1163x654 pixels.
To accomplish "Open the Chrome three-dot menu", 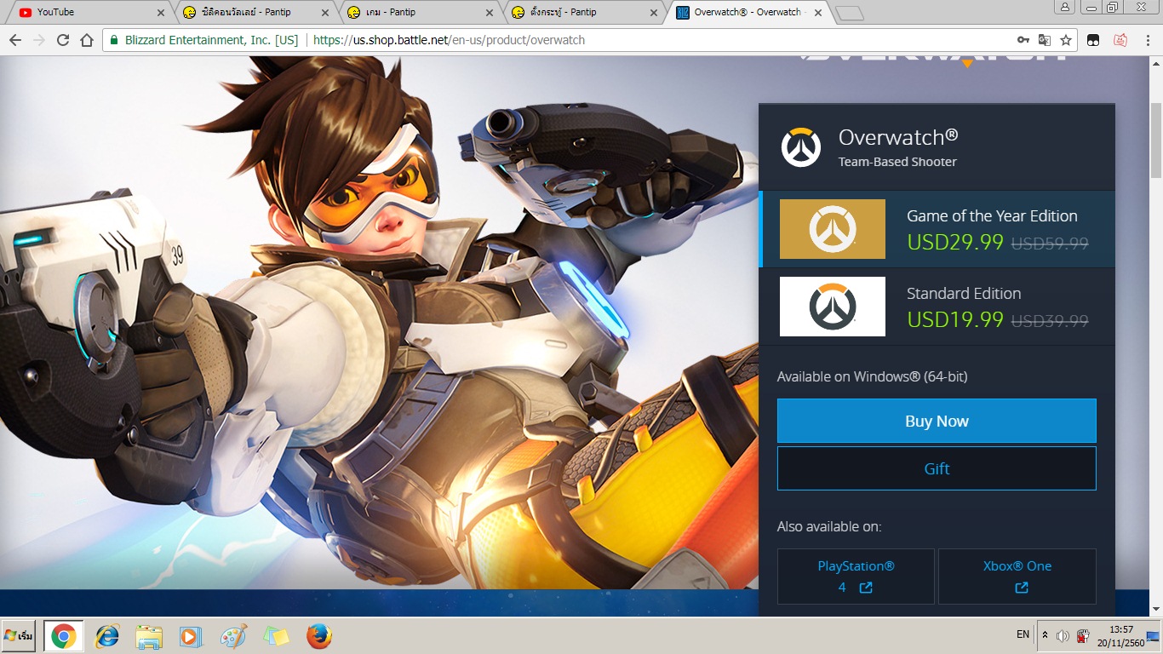I will (1147, 40).
